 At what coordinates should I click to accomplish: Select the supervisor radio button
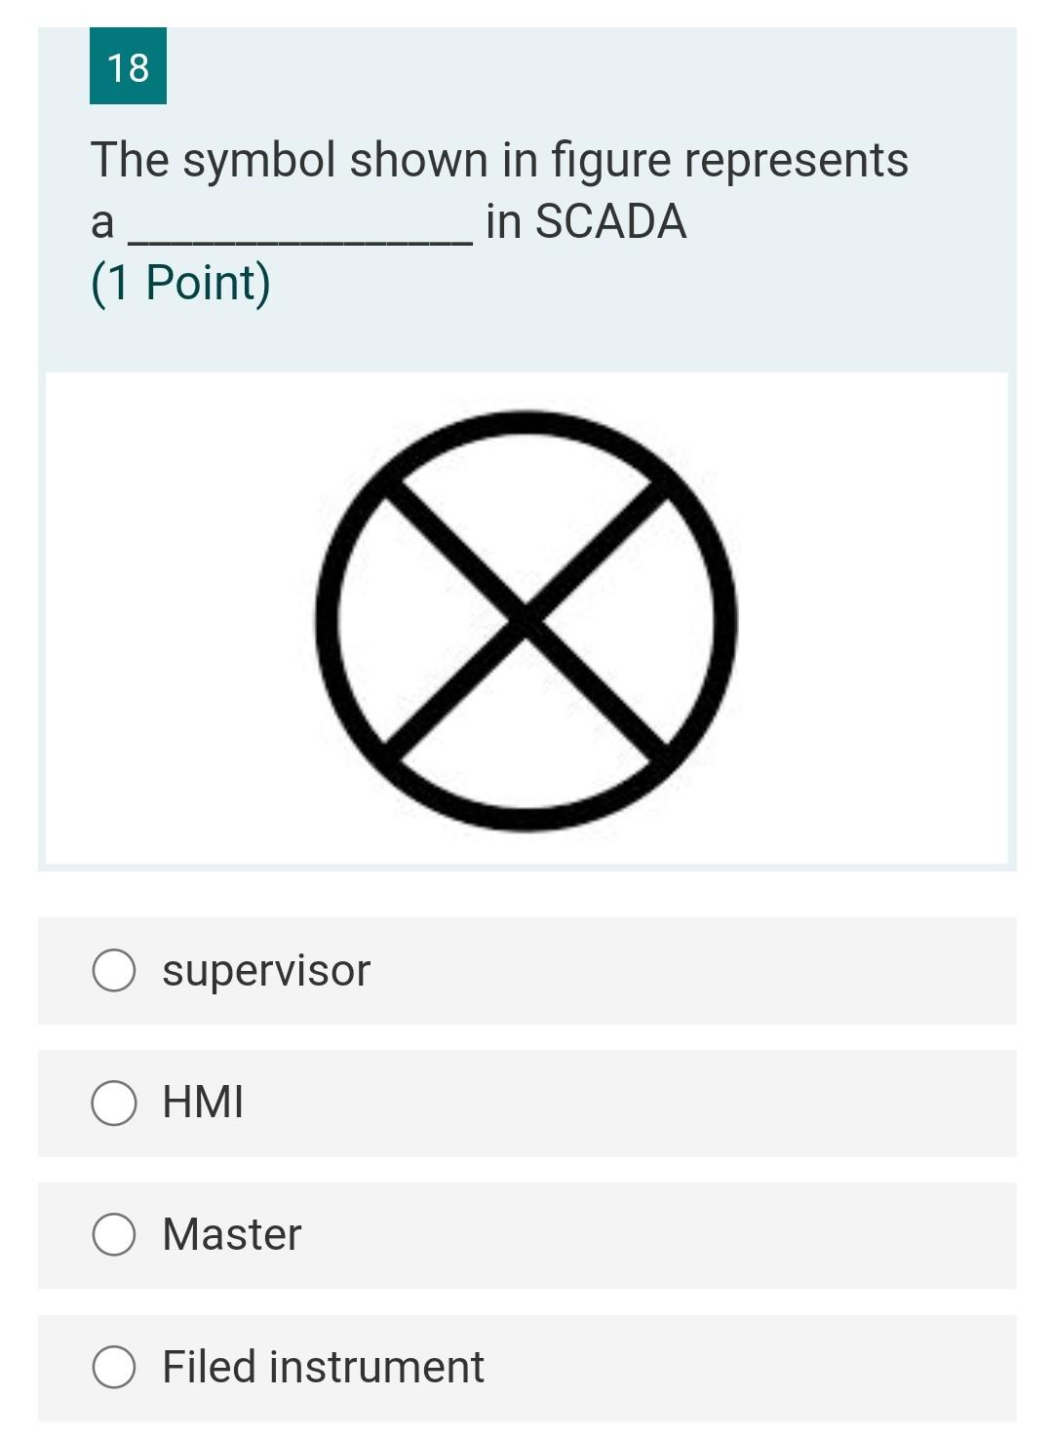pos(114,970)
